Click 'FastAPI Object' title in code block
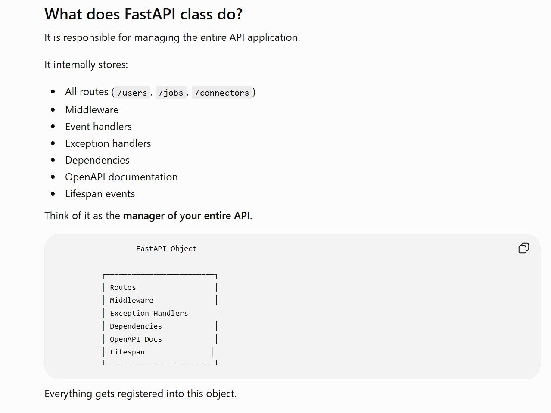 (166, 248)
